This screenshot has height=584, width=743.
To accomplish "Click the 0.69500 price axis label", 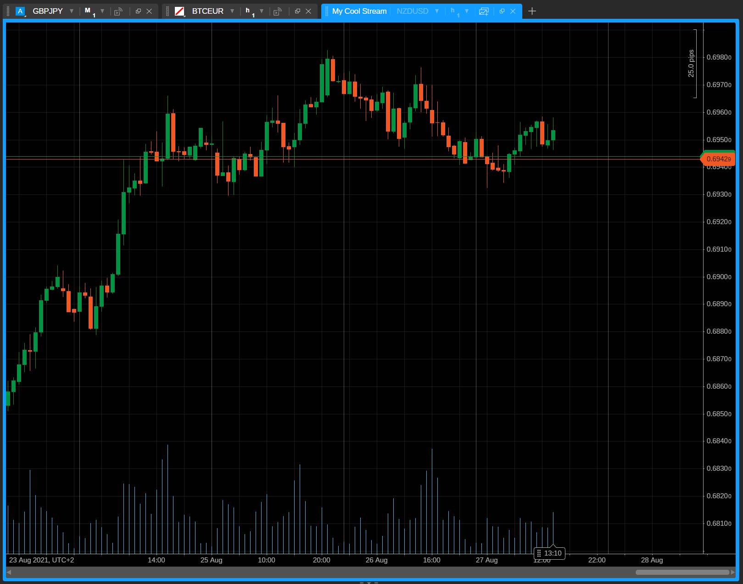I will [x=719, y=140].
